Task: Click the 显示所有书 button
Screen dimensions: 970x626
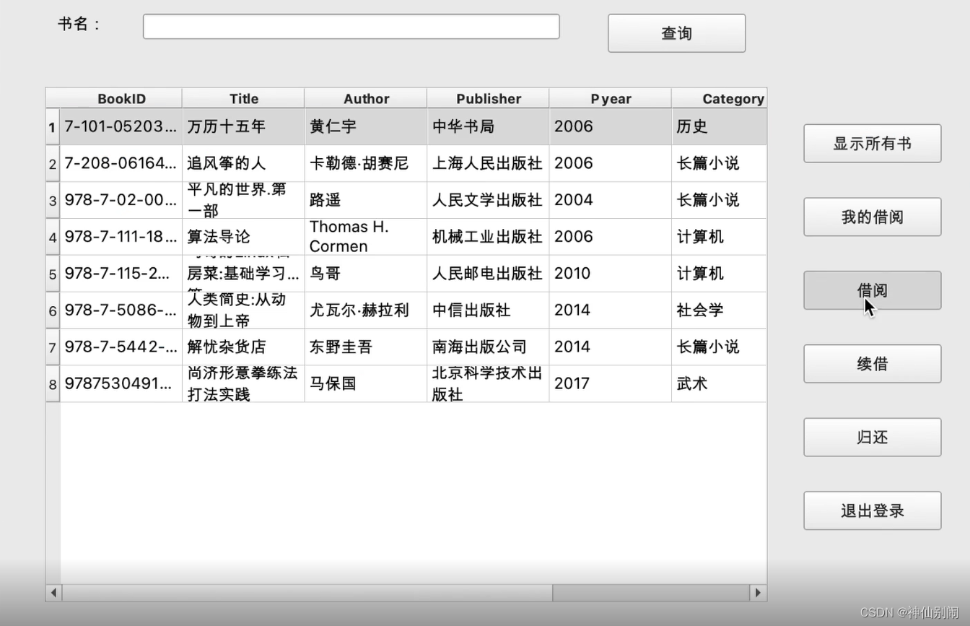Action: 872,144
